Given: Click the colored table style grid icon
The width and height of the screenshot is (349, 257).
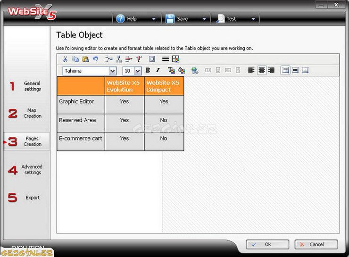Looking at the screenshot, I should [175, 59].
